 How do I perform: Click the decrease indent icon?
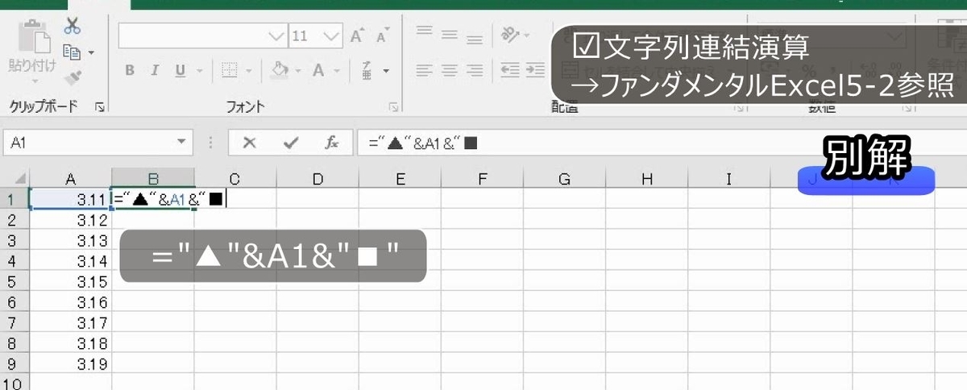[510, 71]
